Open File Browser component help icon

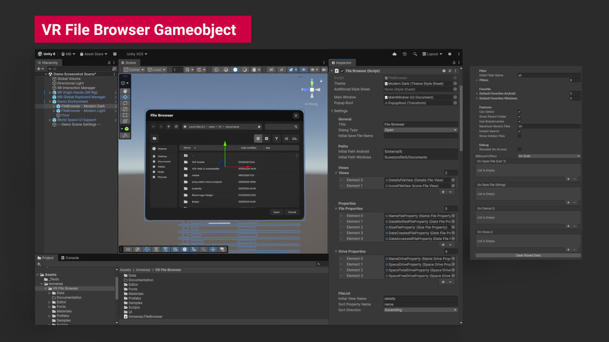444,71
